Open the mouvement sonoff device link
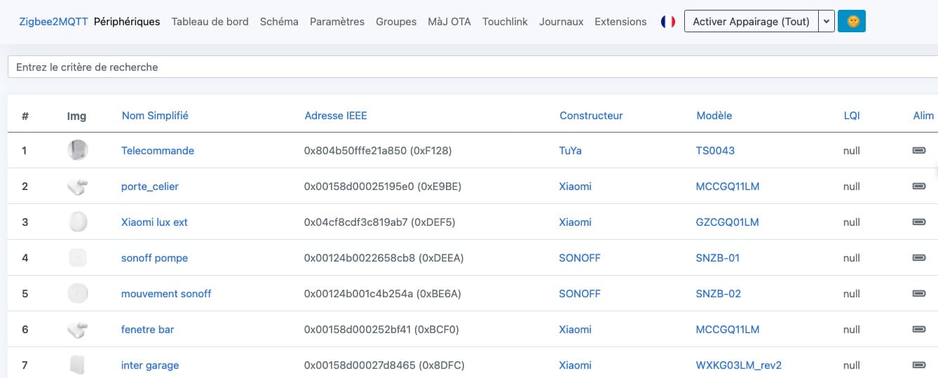This screenshot has height=378, width=938. click(166, 293)
